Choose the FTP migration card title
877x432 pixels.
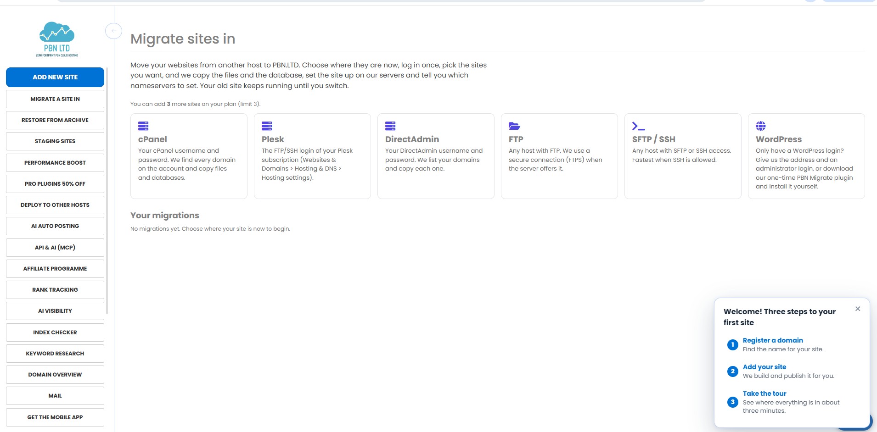[x=516, y=139]
